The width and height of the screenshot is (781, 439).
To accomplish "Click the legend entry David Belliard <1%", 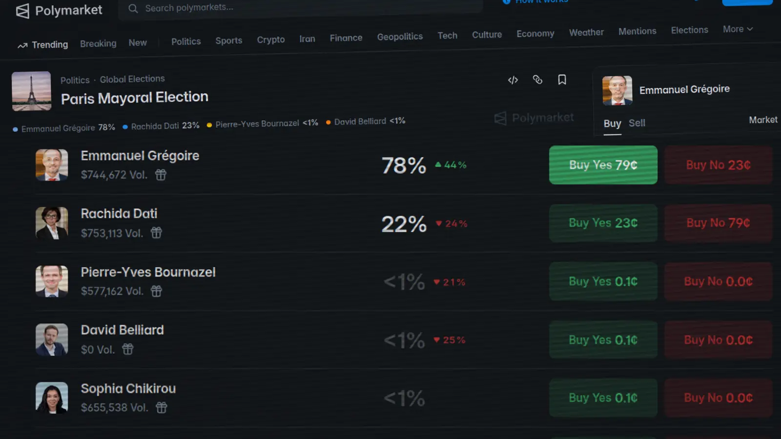I will coord(366,121).
